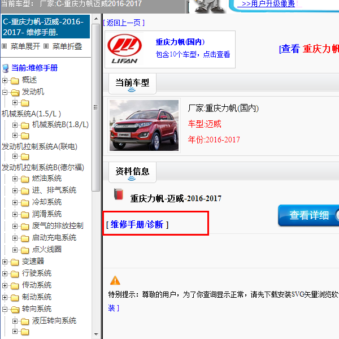Open the 当前车型 tab
This screenshot has height=339, width=339.
(132, 84)
